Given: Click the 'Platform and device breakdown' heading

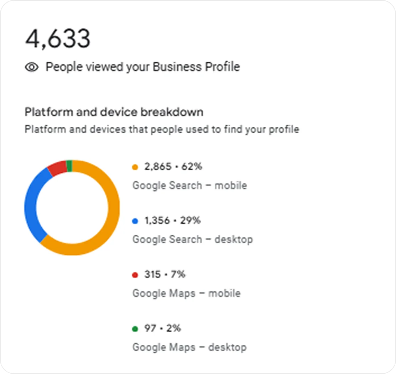Looking at the screenshot, I should pyautogui.click(x=114, y=112).
